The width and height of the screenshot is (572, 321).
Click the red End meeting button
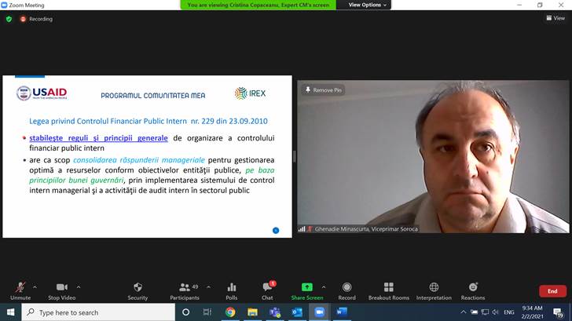point(552,291)
